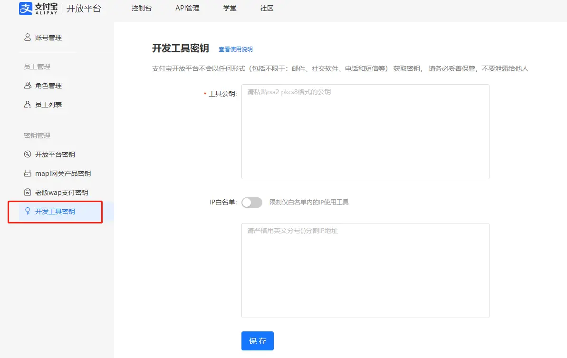567x358 pixels.
Task: Go to the 社区 menu
Action: click(267, 8)
